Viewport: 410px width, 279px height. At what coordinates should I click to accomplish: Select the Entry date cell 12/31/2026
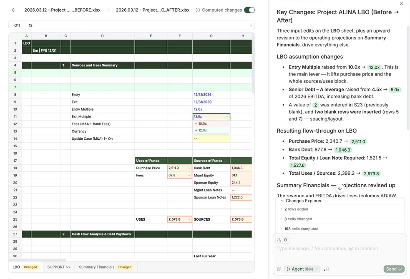211,95
